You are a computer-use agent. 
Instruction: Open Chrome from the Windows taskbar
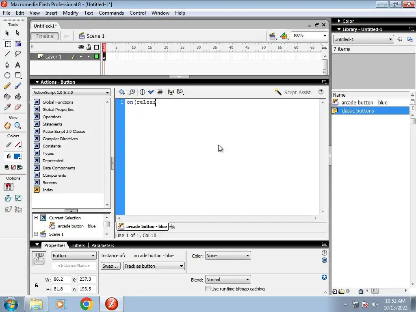[86, 304]
